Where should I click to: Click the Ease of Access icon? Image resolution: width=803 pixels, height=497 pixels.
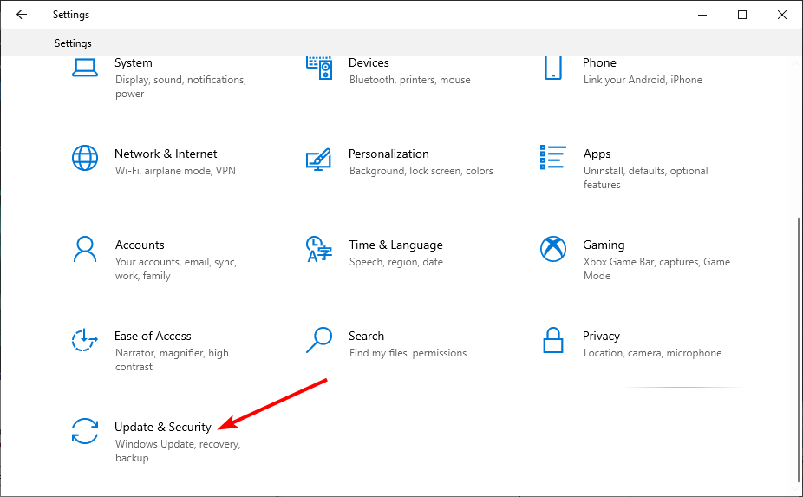(x=84, y=340)
